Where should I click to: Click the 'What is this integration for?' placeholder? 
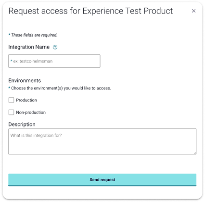36,136
